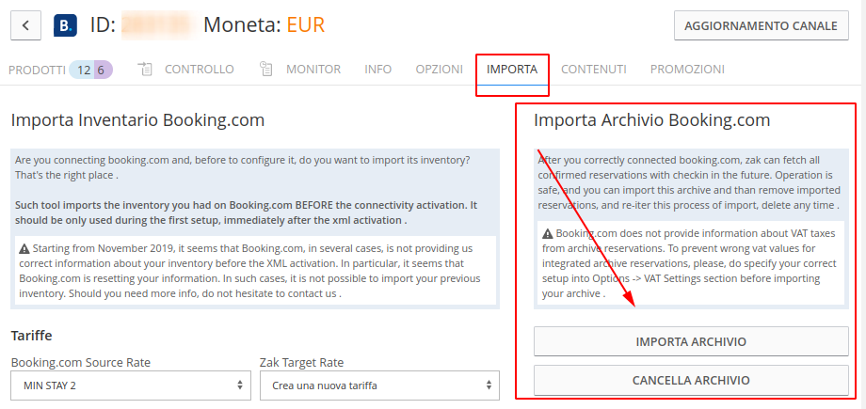Click the Monitor tab icon

coord(265,69)
